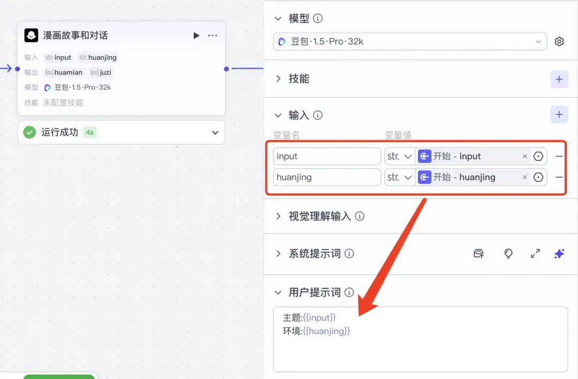Show info for 模型 section

point(317,18)
